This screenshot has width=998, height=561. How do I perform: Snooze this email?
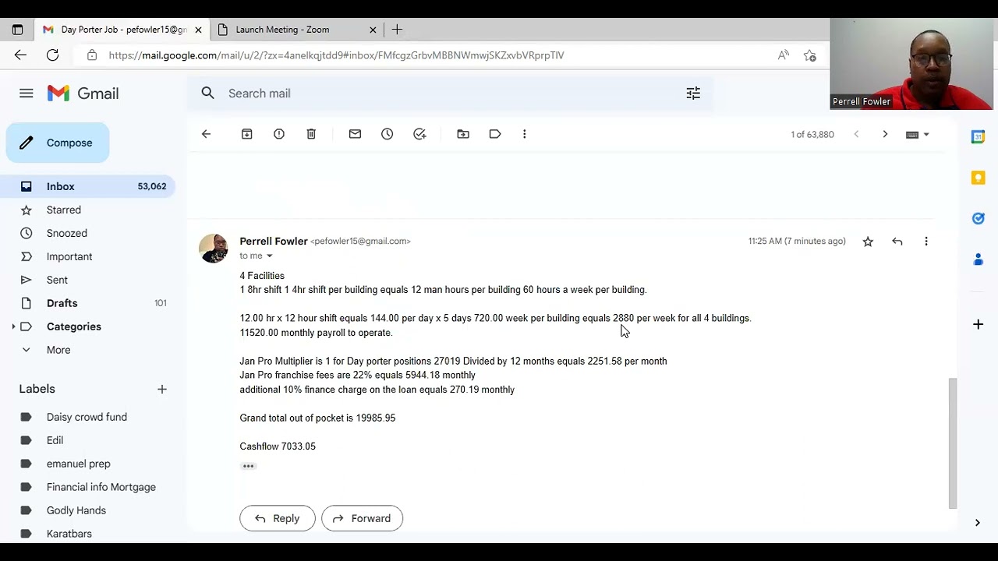(388, 134)
